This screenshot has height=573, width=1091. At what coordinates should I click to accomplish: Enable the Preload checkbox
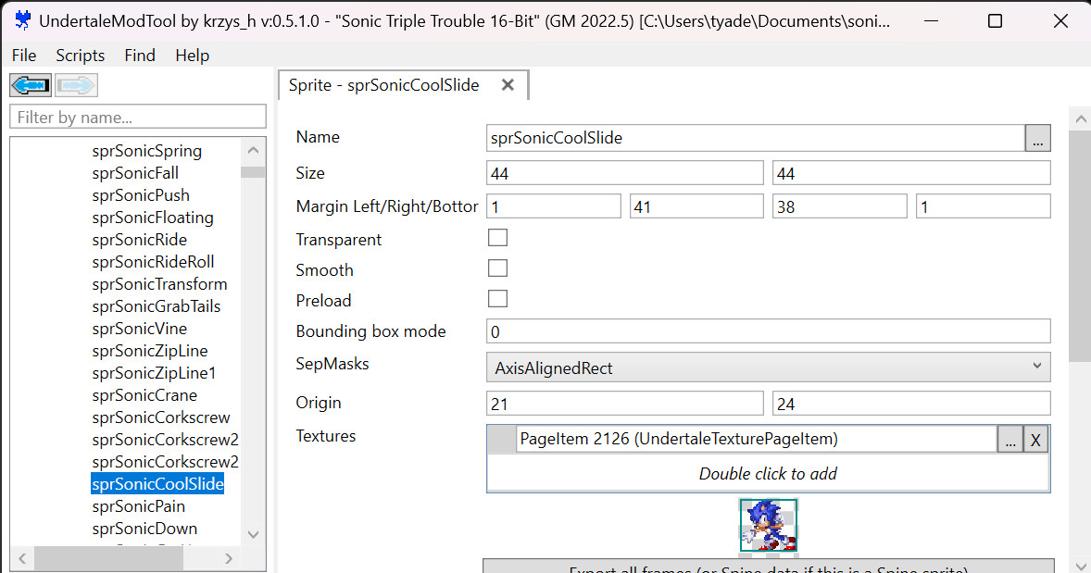click(x=497, y=298)
